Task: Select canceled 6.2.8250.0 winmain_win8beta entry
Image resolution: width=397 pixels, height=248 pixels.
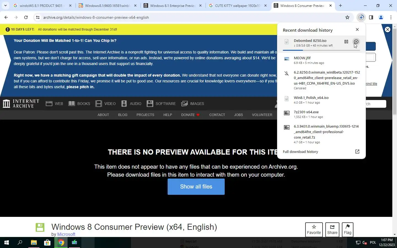Action: [x=321, y=80]
